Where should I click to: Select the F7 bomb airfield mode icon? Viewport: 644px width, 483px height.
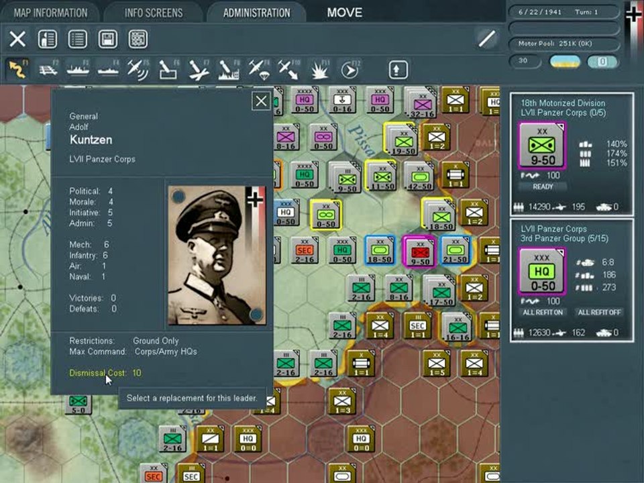click(199, 69)
